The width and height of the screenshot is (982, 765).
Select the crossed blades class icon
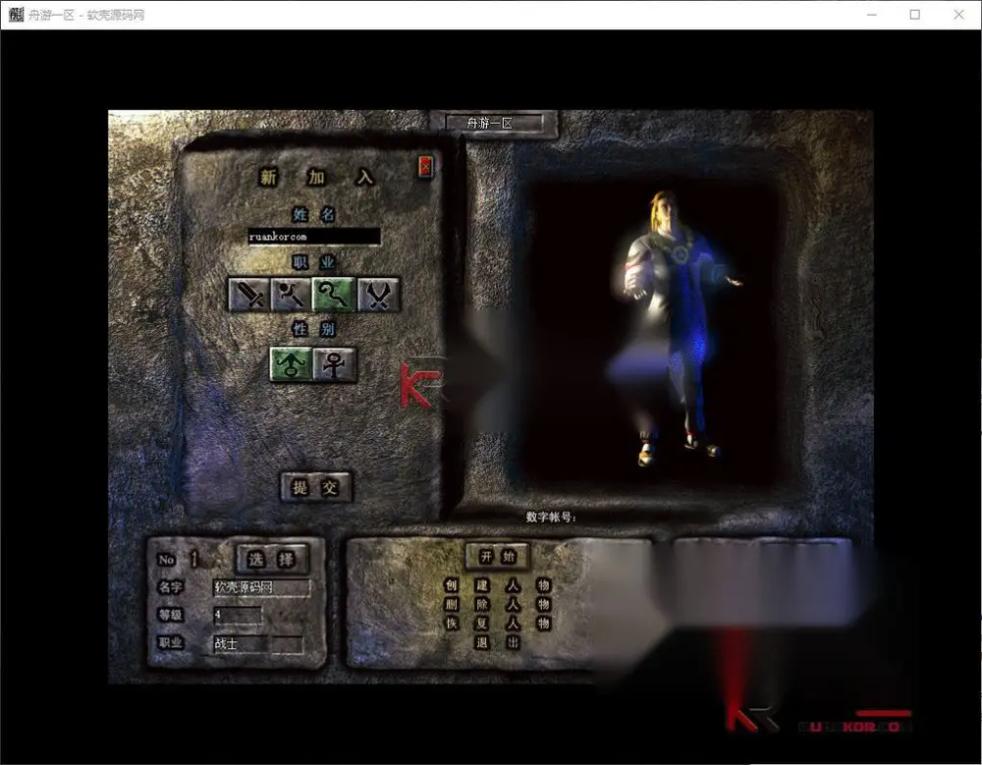378,295
